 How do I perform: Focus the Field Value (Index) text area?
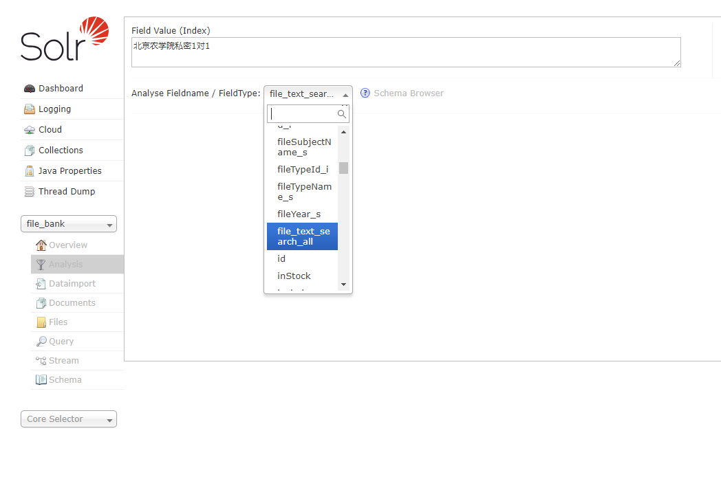[x=406, y=52]
